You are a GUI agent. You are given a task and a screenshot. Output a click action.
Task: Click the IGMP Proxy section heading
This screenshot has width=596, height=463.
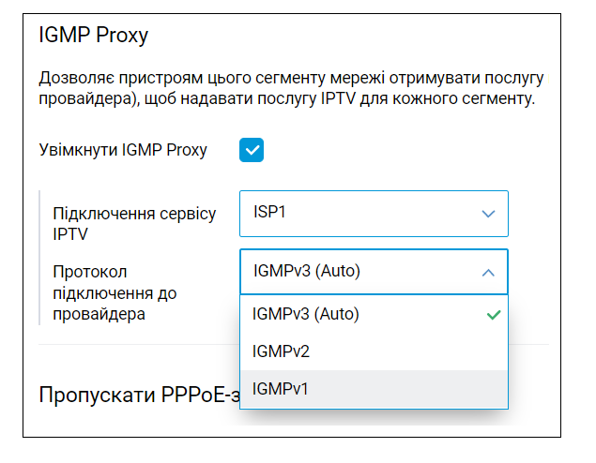(x=93, y=36)
